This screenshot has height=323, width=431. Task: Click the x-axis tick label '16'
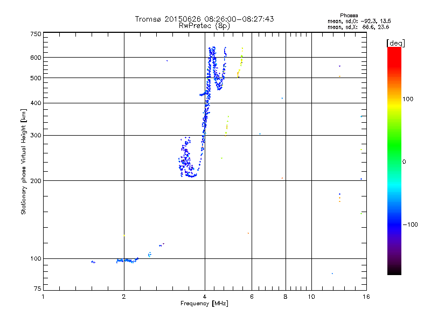(366, 297)
